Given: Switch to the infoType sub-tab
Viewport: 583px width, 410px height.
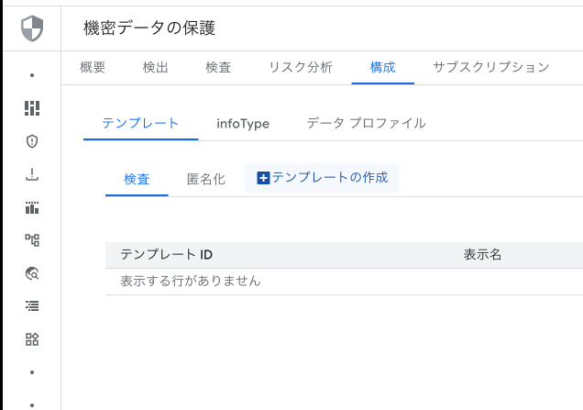Looking at the screenshot, I should tap(243, 123).
